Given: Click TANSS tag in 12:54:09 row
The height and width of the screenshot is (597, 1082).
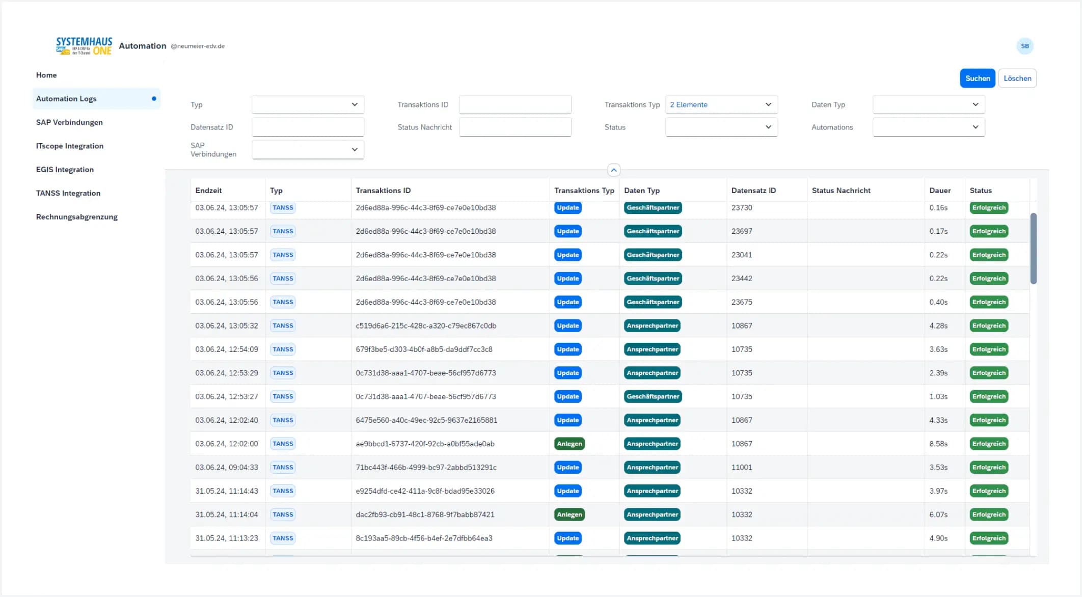Looking at the screenshot, I should pyautogui.click(x=283, y=349).
